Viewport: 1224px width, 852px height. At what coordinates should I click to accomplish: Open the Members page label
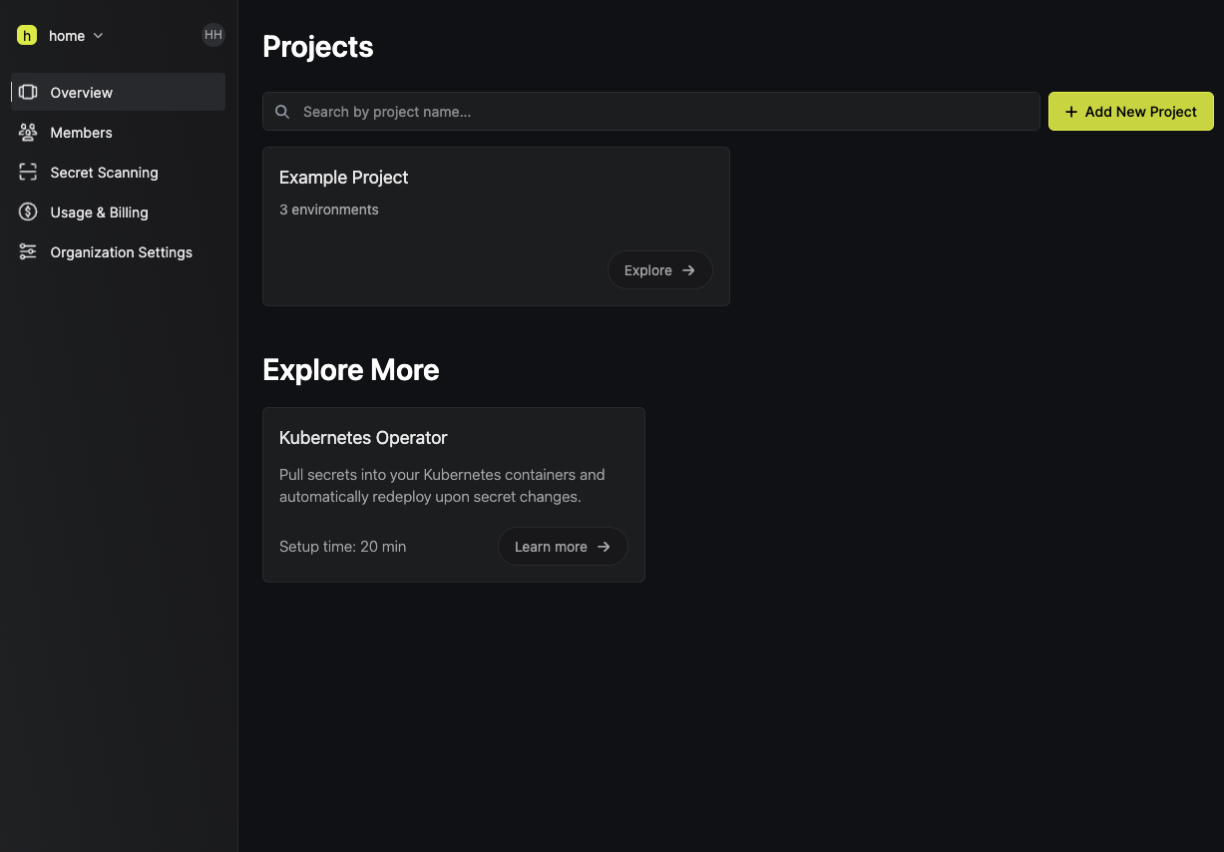click(x=82, y=133)
